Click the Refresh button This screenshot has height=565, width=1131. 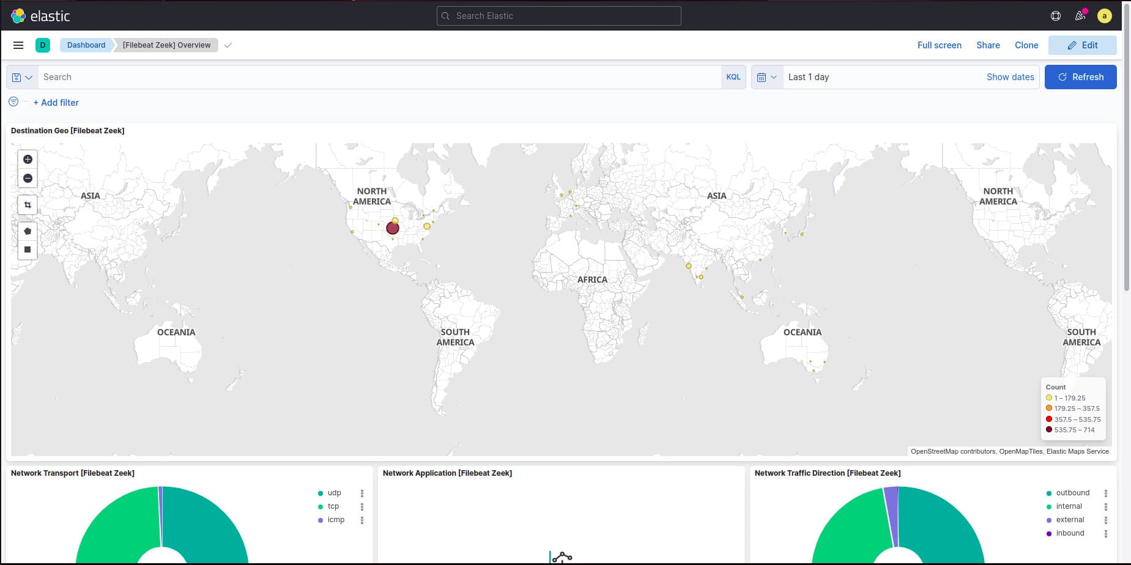[1080, 77]
